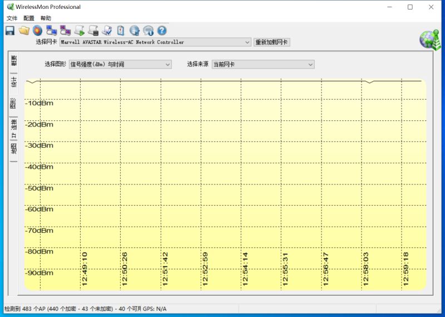445x317 pixels.
Task: Click the 选择图形 label
Action: tap(55, 64)
